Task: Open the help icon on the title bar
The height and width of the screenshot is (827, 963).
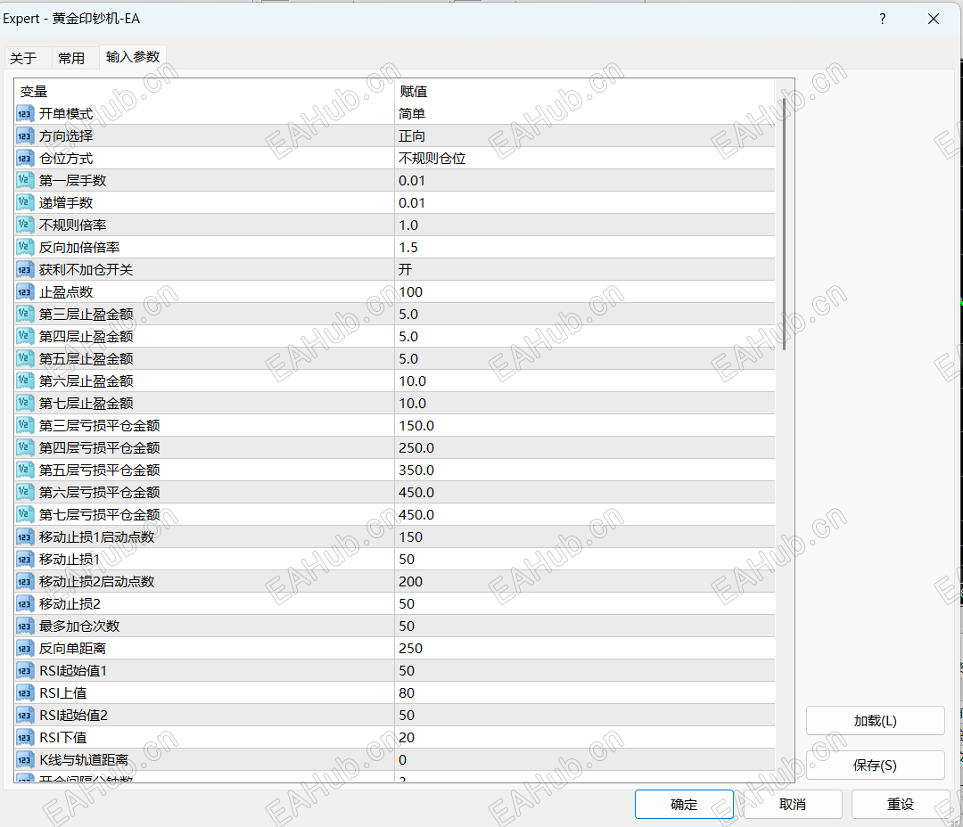Action: click(882, 18)
